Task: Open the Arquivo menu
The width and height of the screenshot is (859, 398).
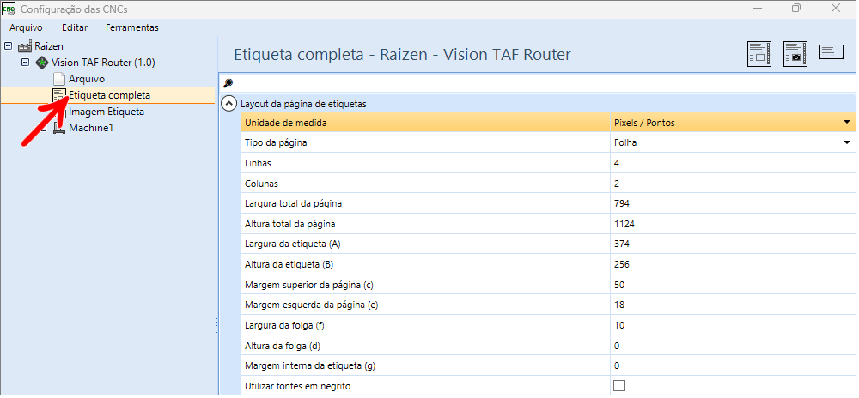Action: 26,27
